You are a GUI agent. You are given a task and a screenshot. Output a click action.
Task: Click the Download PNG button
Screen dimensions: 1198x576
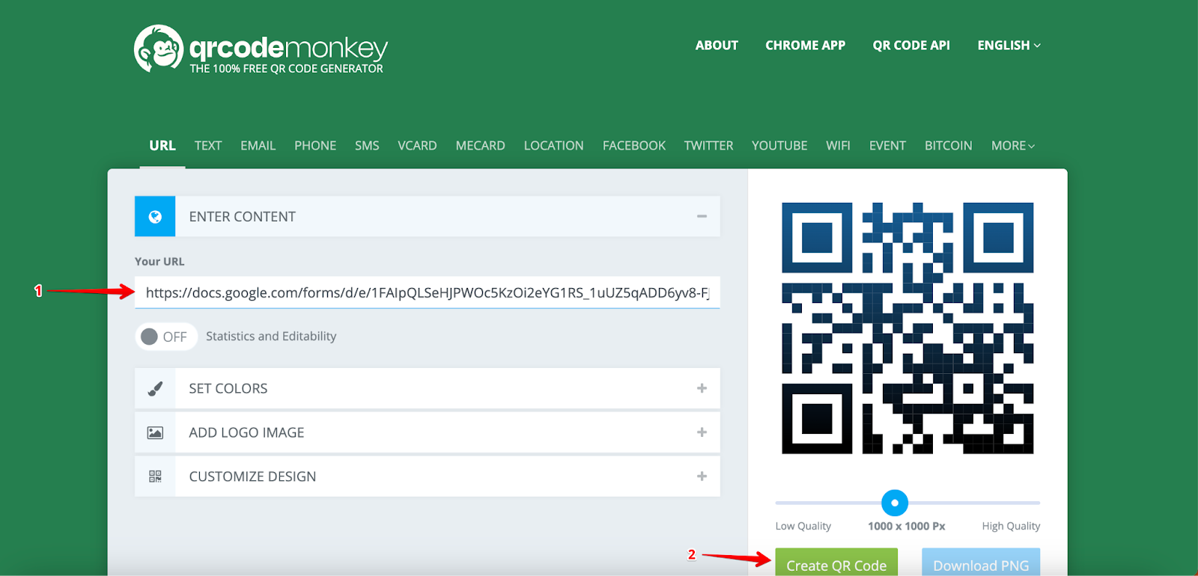click(981, 563)
